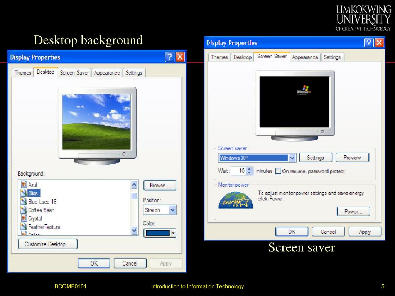
Task: Click the Preview button
Action: (x=352, y=158)
